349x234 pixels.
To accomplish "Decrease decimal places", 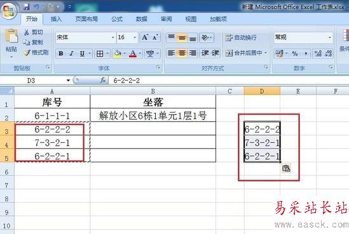I will [329, 53].
